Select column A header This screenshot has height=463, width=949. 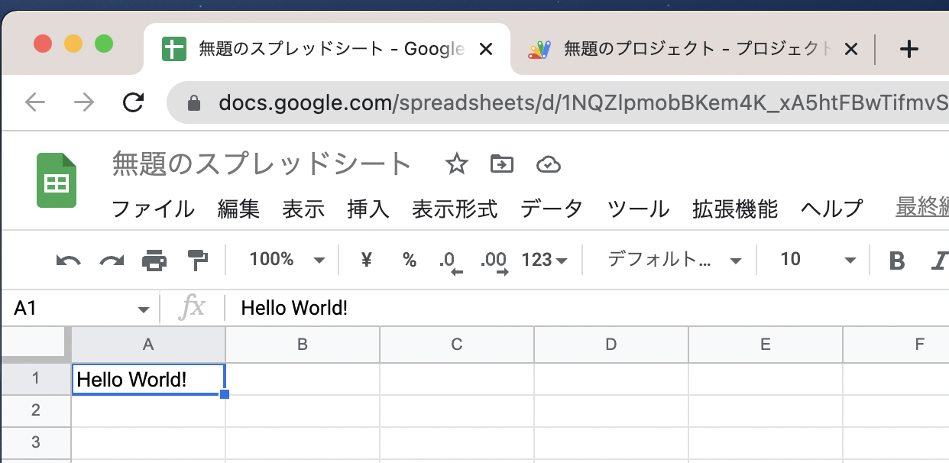148,345
